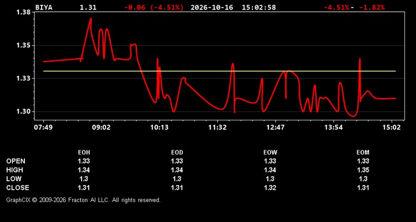Click the price peak near 1.38
This screenshot has height=222, width=416.
point(91,19)
